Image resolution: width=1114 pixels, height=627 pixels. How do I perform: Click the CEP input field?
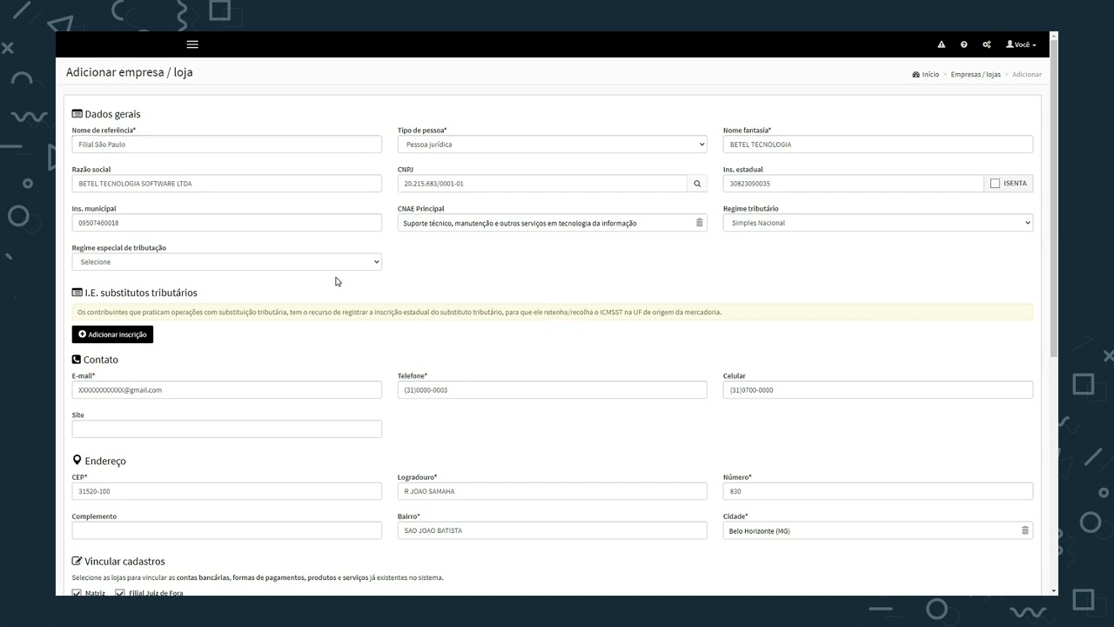point(227,491)
